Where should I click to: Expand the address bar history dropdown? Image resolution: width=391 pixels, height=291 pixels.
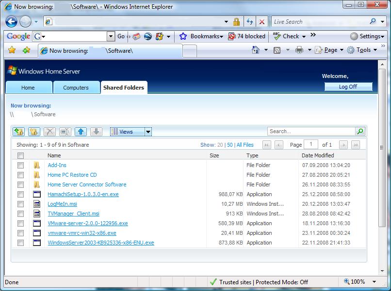[226, 22]
